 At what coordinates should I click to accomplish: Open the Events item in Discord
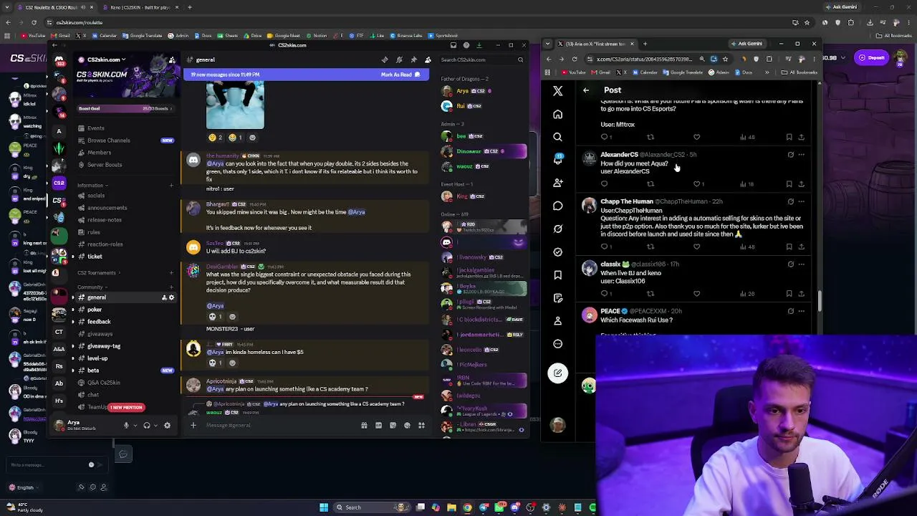pos(95,128)
